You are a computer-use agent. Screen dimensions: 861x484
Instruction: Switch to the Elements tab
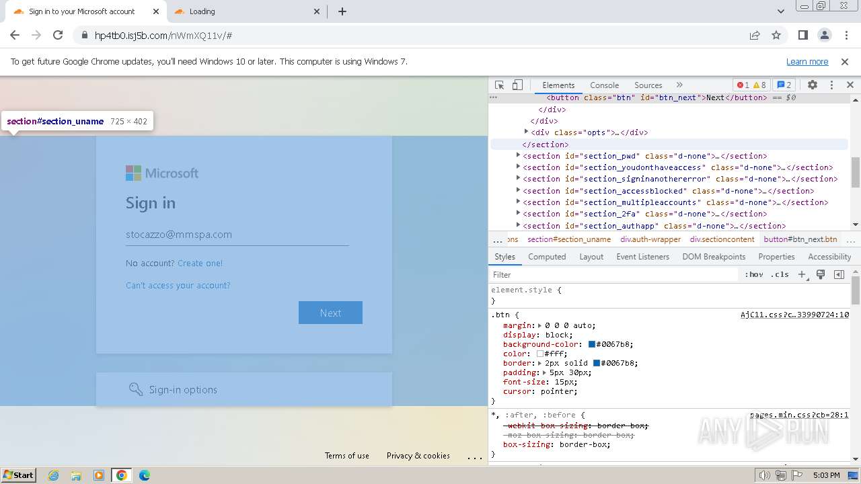558,85
